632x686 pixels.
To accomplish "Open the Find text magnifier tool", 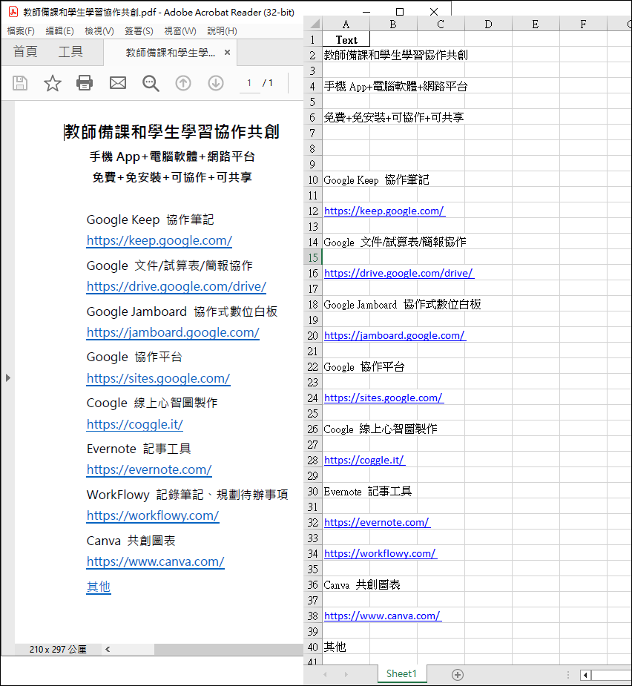I will (151, 83).
